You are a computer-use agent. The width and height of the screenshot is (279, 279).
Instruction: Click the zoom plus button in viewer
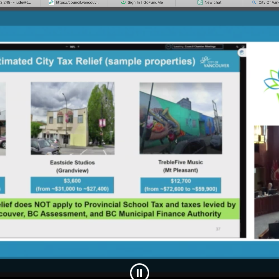click(78, 46)
